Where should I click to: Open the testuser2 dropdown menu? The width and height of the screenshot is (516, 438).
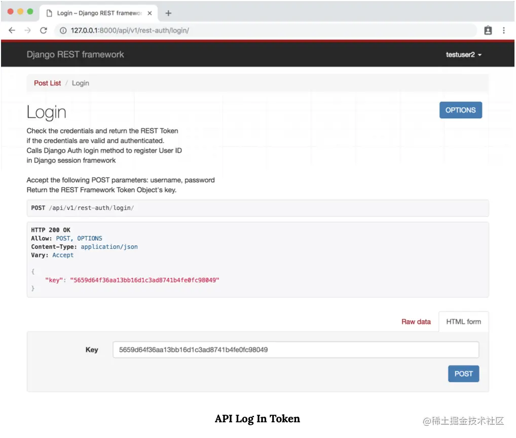[x=463, y=55]
